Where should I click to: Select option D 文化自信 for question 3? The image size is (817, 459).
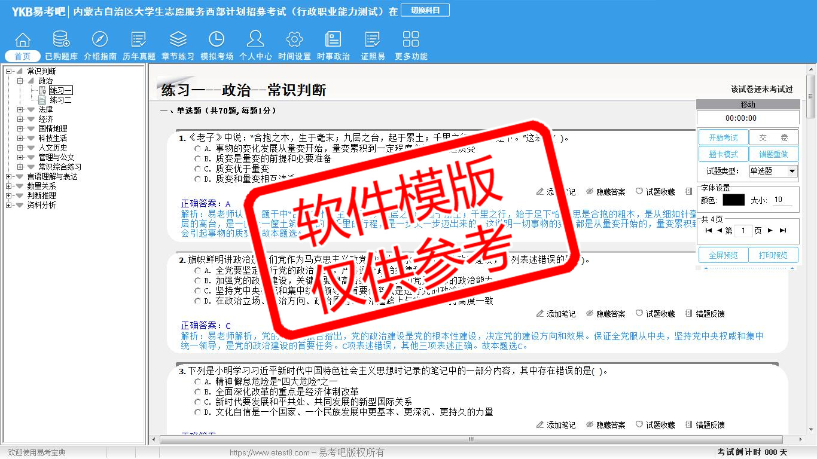pyautogui.click(x=198, y=412)
